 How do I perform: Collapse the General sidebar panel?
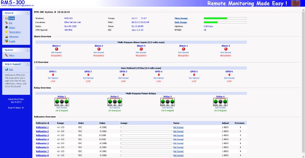click(28, 13)
